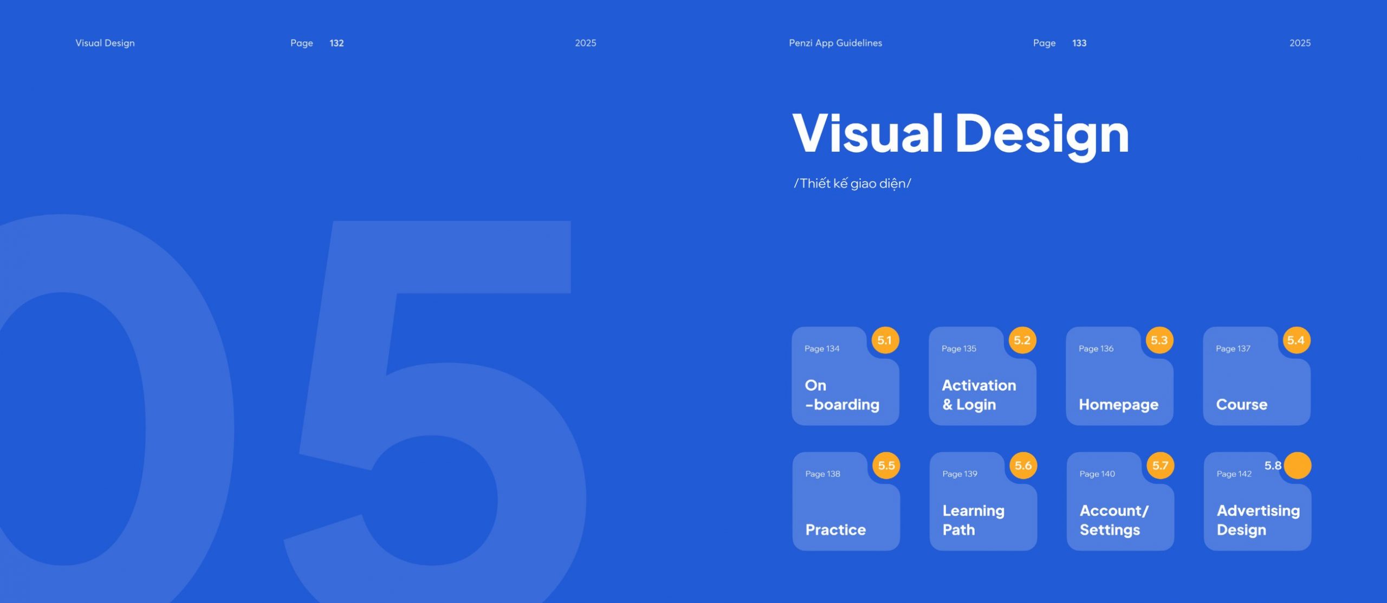Viewport: 1387px width, 603px height.
Task: Click the '5.8' number text
Action: click(x=1273, y=465)
